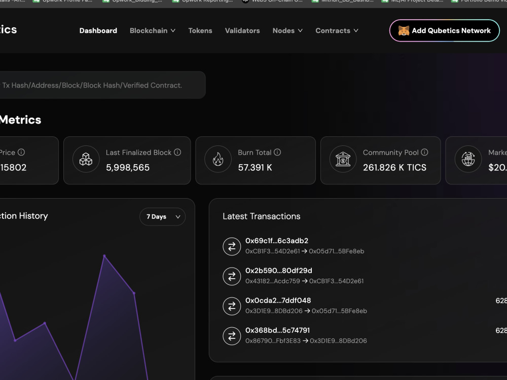The width and height of the screenshot is (507, 380).
Task: Click the Burn Total flame icon
Action: tap(218, 159)
